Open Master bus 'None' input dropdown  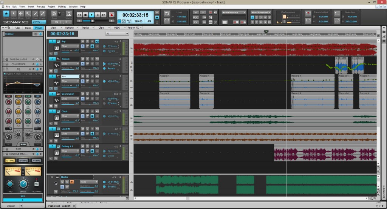tap(89, 182)
